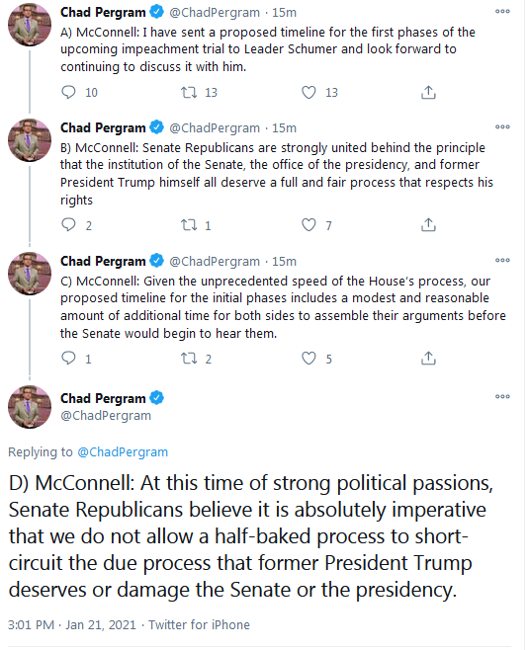Open Chad Pergram avatar on tweet D
The height and width of the screenshot is (650, 528).
[30, 407]
